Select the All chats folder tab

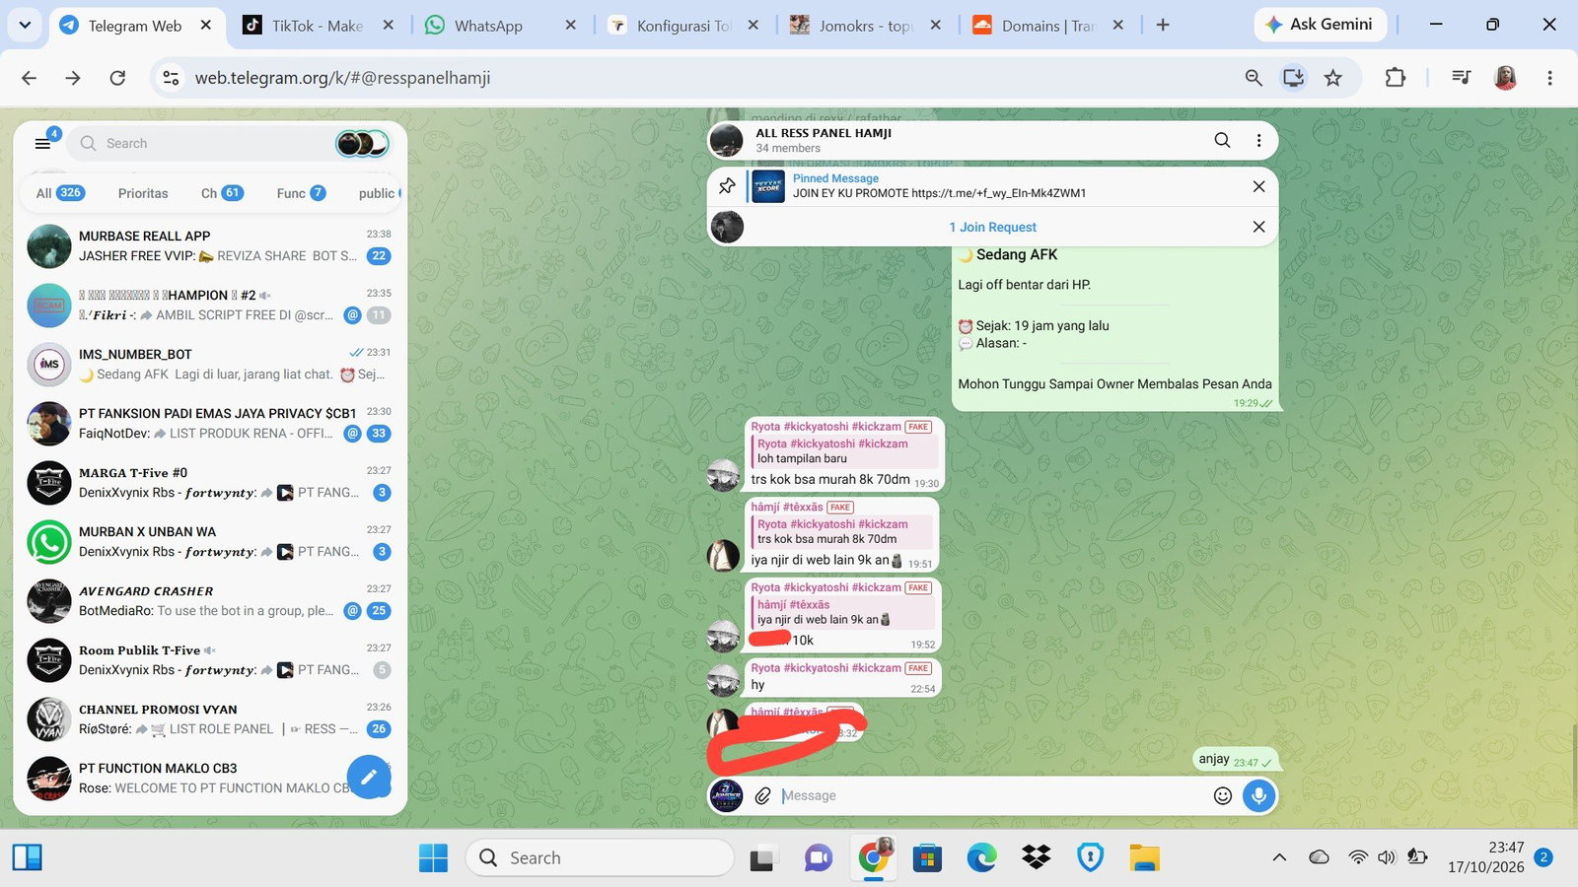click(x=60, y=193)
